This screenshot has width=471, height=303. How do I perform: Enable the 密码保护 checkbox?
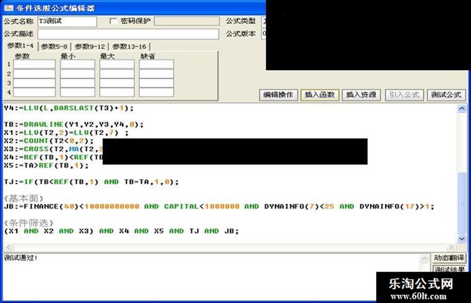(x=113, y=21)
